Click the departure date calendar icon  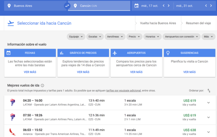coord(136,6)
